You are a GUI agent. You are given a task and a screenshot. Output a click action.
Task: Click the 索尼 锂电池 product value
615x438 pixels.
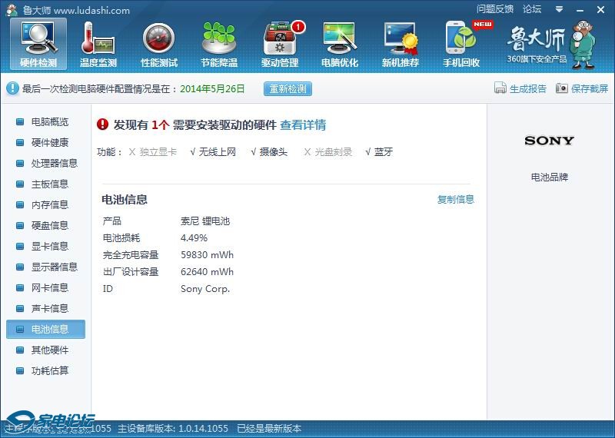tap(205, 221)
